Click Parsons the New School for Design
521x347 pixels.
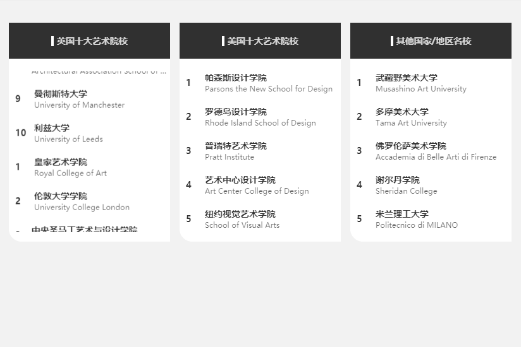(x=269, y=89)
